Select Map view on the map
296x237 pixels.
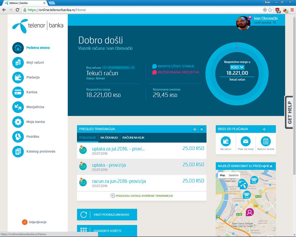tap(223, 175)
